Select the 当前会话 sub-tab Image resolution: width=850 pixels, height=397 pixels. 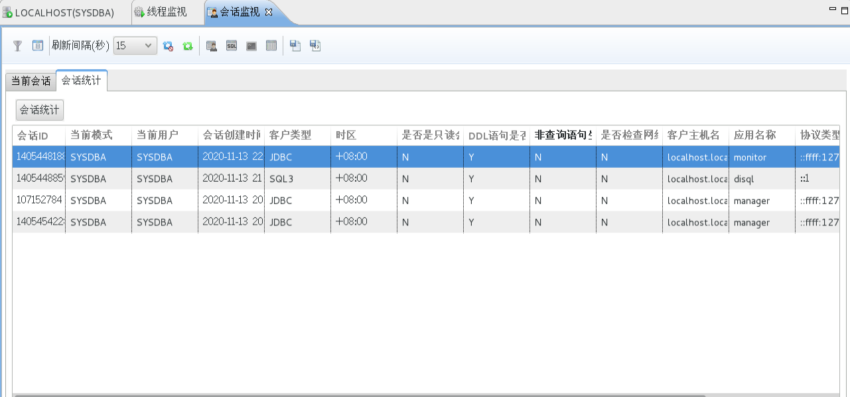point(31,81)
